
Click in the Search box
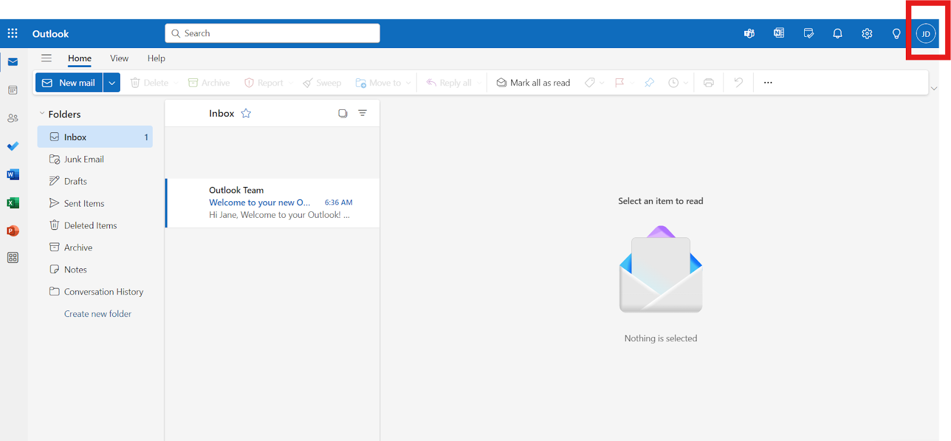click(272, 33)
